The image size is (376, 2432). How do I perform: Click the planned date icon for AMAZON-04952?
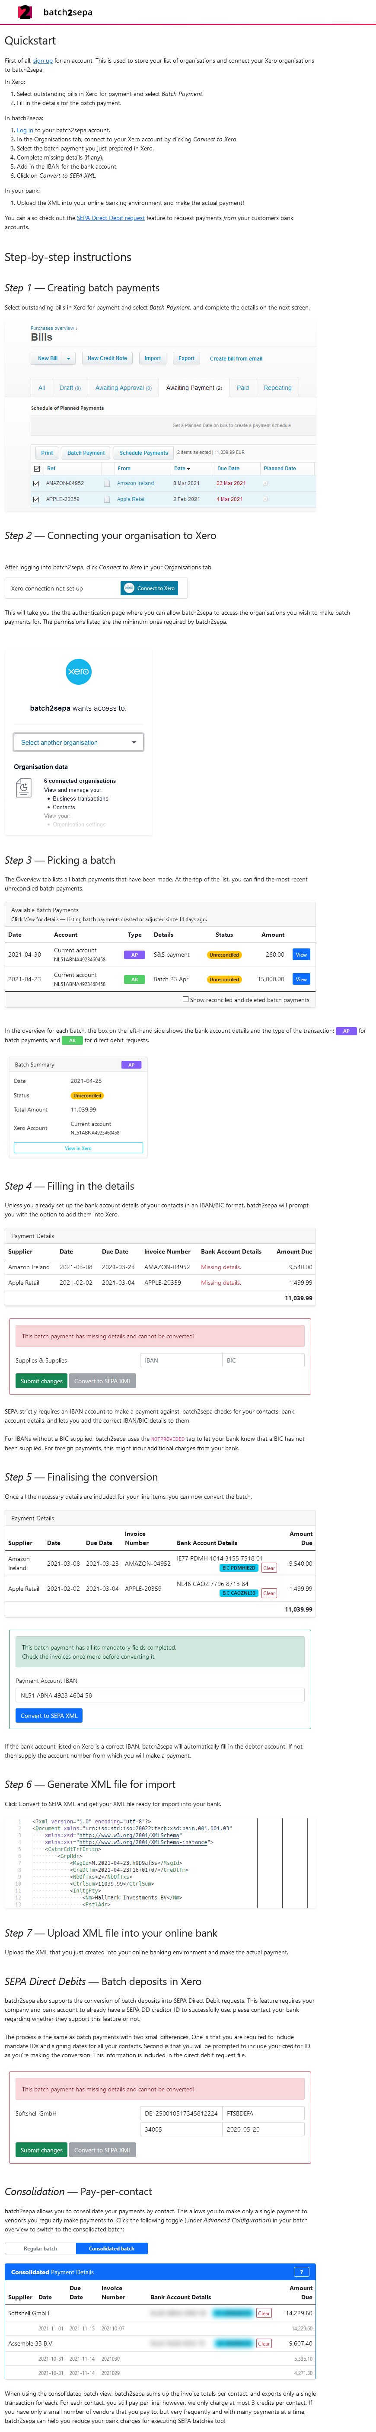265,483
